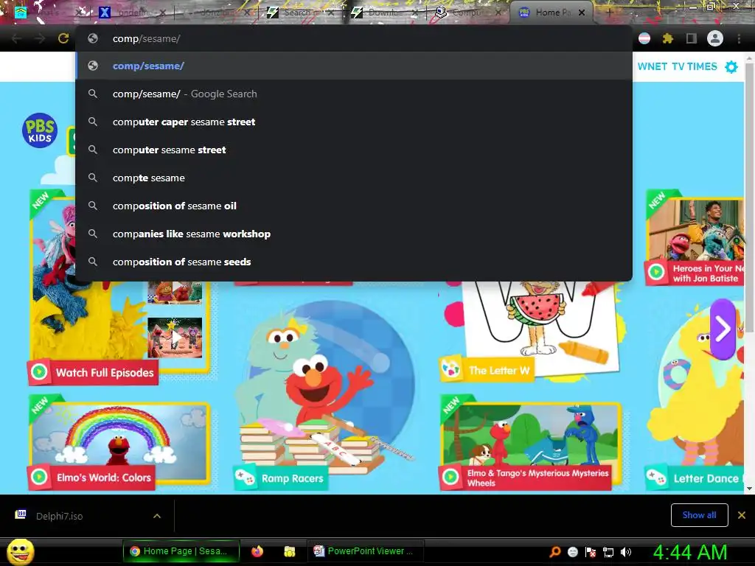This screenshot has width=755, height=566.
Task: Switch to the 'Compu' browser tab
Action: [x=465, y=13]
